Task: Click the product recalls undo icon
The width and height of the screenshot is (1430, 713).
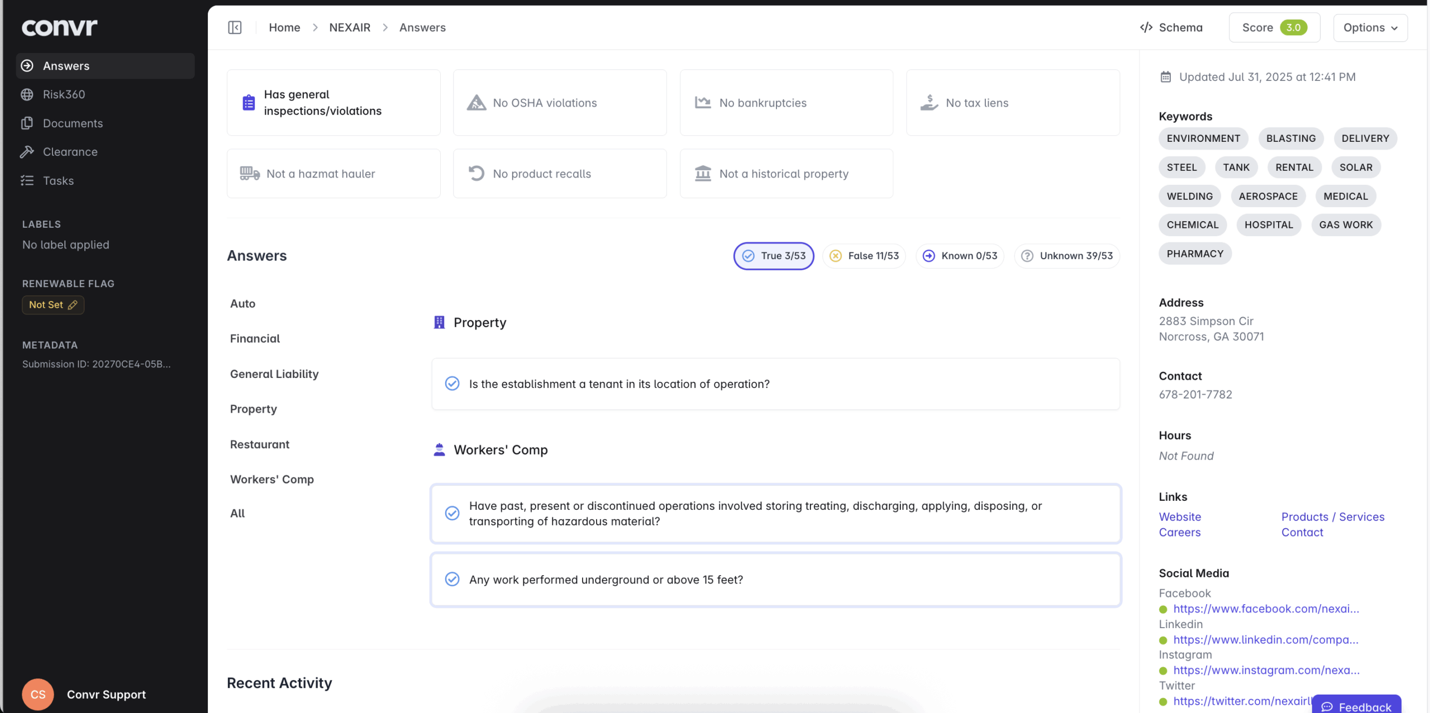Action: pyautogui.click(x=476, y=174)
